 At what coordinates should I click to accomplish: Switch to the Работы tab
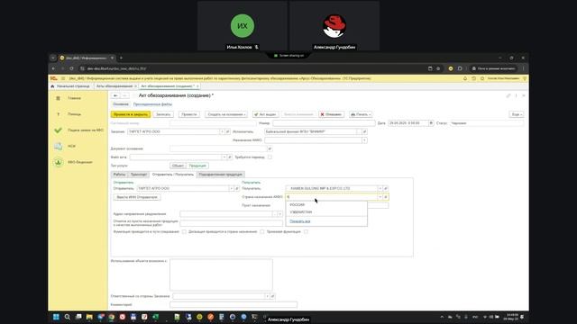[119, 175]
